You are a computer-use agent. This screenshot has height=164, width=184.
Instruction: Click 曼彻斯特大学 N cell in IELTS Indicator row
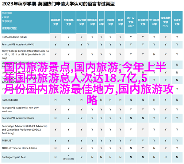[56, 100]
